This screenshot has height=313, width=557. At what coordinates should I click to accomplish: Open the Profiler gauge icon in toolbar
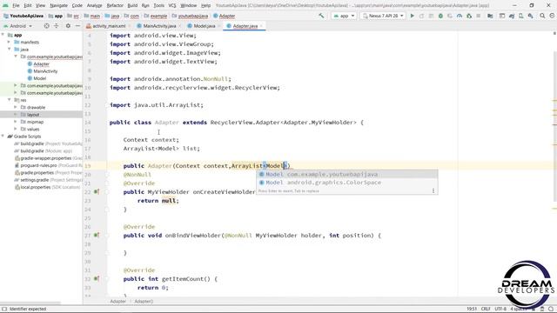pyautogui.click(x=460, y=16)
